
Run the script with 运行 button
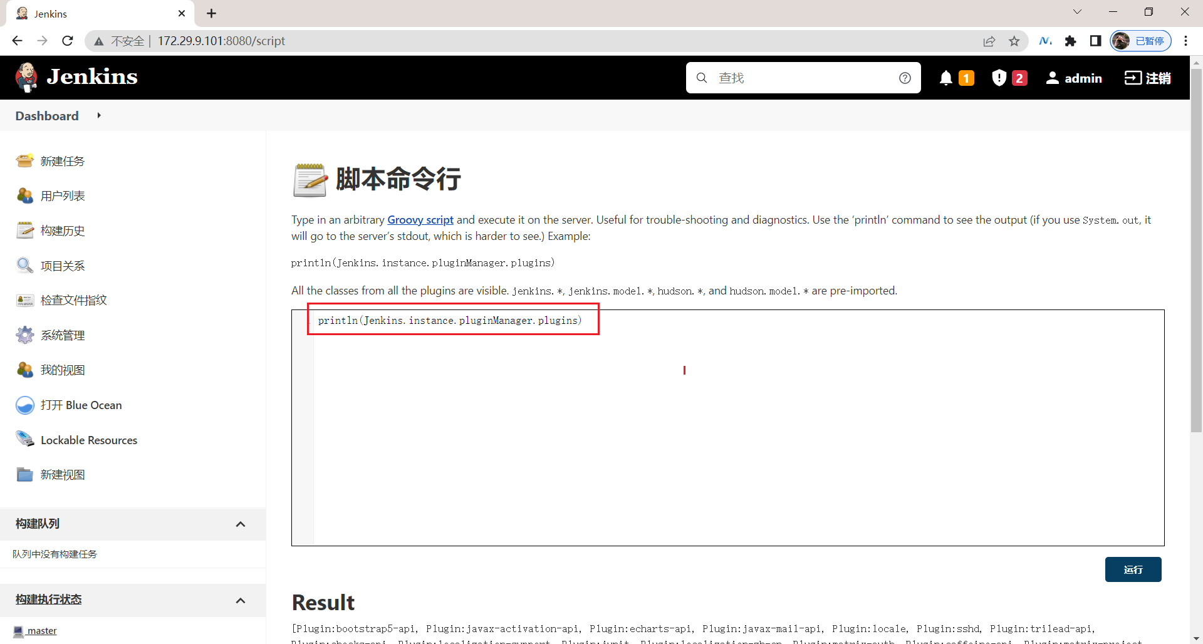click(x=1133, y=569)
